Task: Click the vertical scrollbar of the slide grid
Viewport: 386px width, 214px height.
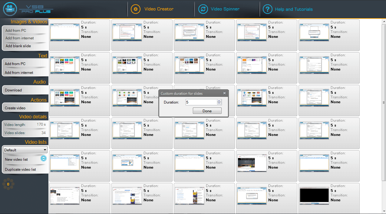Action: [384, 103]
